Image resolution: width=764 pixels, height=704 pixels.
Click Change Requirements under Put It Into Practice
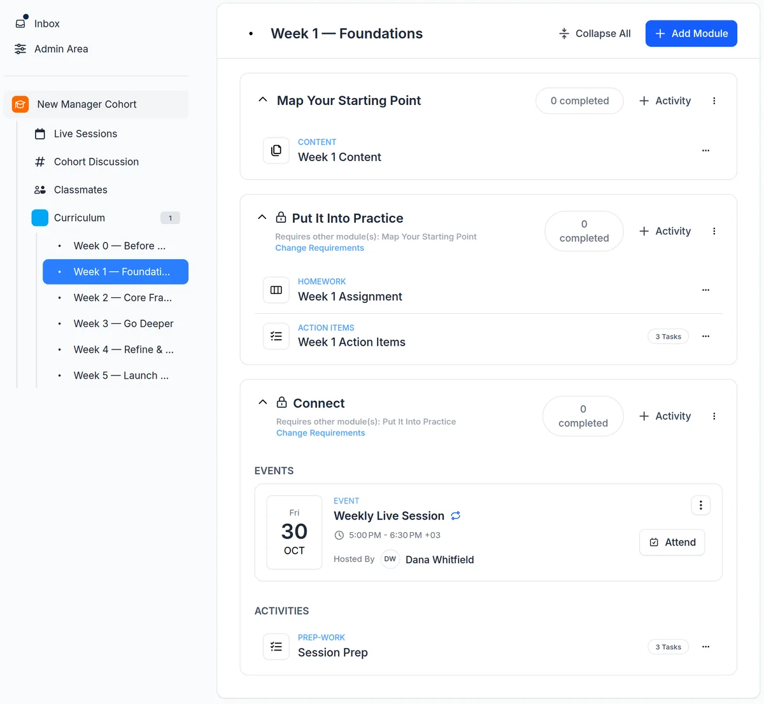pyautogui.click(x=320, y=248)
